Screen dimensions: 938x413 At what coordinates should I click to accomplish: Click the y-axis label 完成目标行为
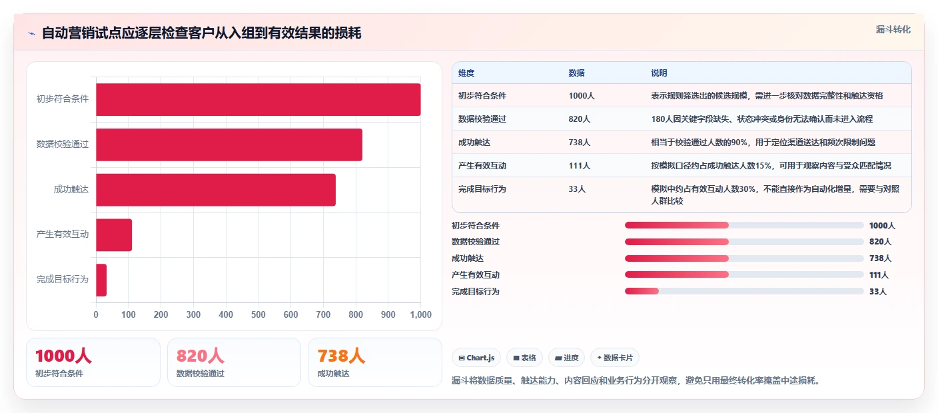click(x=63, y=280)
